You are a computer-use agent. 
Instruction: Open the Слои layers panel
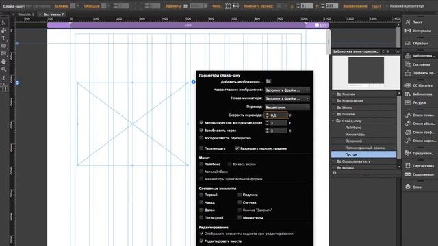pos(417,187)
